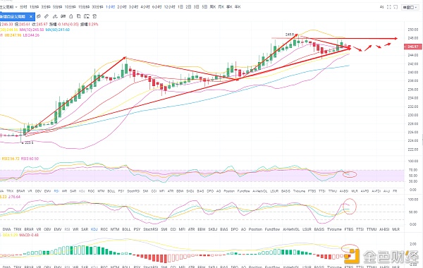Switch to the 10分钟 timeframe
423x268 pixels.
70,7
